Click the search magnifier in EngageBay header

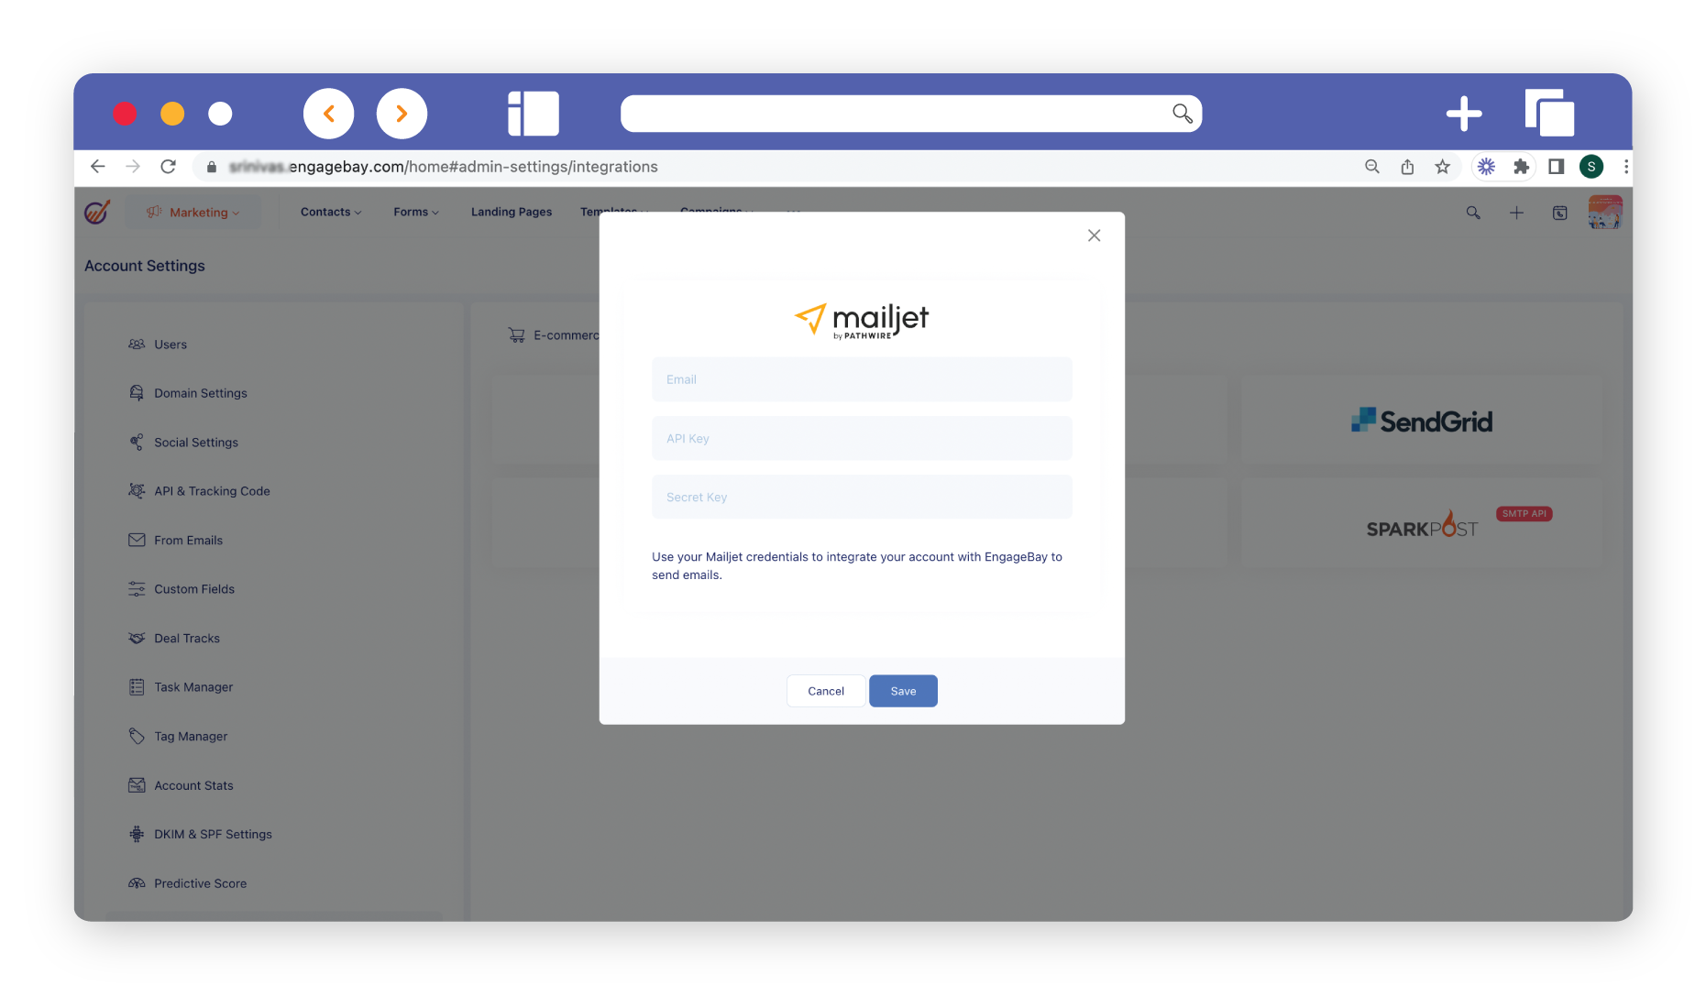(x=1472, y=213)
